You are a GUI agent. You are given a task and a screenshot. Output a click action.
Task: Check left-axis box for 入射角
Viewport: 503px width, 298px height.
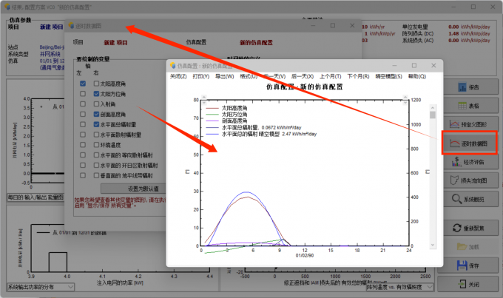83,104
